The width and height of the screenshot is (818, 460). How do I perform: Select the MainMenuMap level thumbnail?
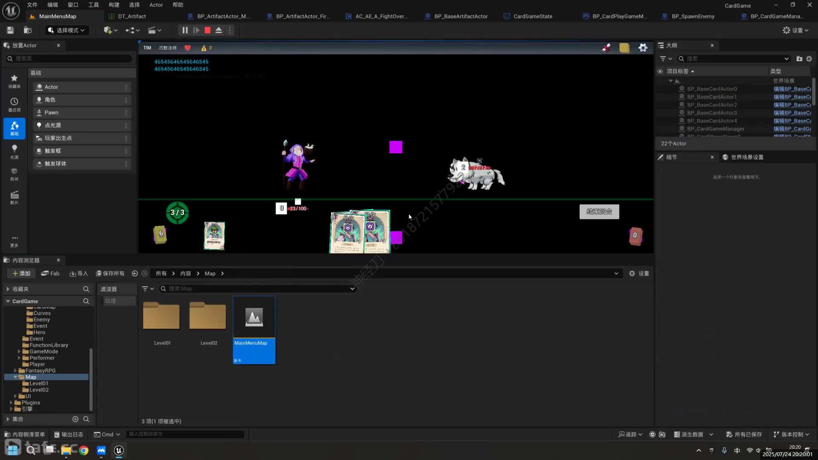point(254,317)
